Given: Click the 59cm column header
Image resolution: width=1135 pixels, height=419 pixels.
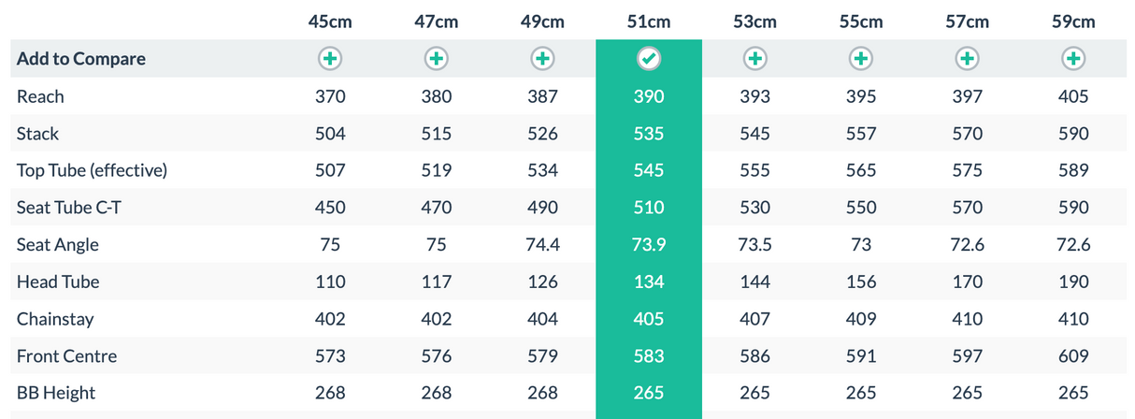Looking at the screenshot, I should coord(1073,22).
